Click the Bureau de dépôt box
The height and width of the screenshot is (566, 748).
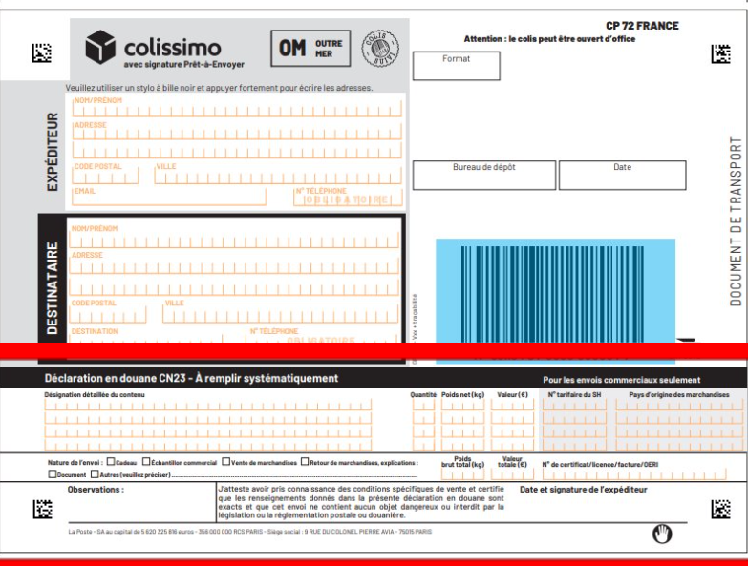tap(483, 176)
